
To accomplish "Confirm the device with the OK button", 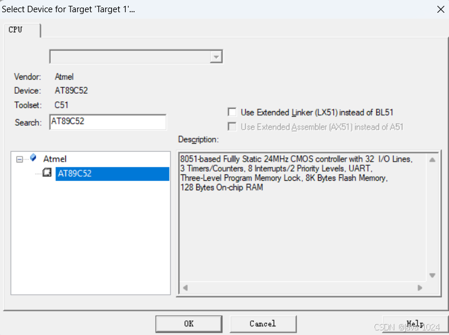I will pyautogui.click(x=189, y=324).
